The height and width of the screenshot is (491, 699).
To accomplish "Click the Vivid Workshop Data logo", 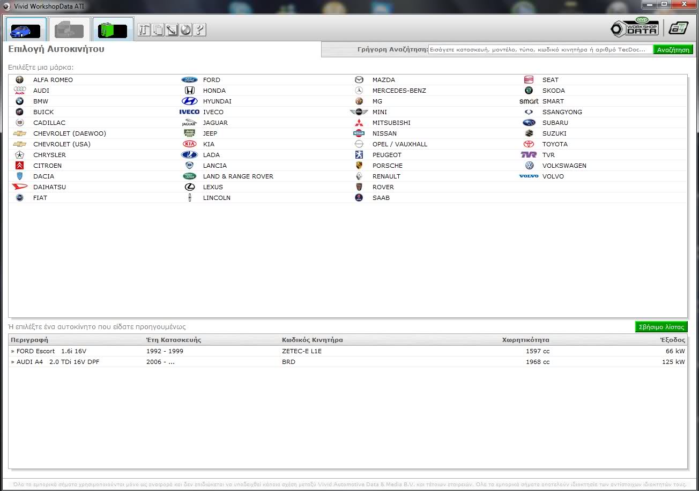I will (x=635, y=27).
